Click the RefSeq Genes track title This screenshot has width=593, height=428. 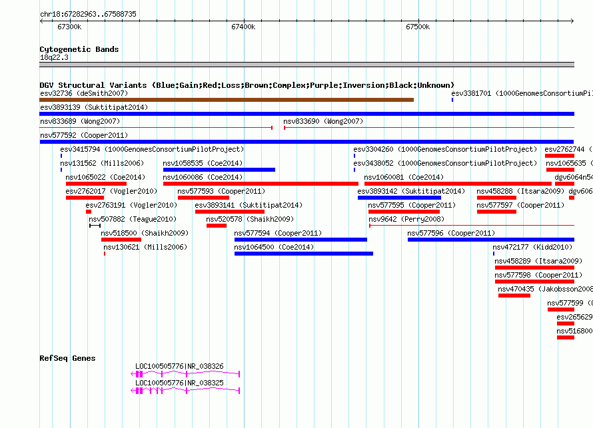click(67, 358)
